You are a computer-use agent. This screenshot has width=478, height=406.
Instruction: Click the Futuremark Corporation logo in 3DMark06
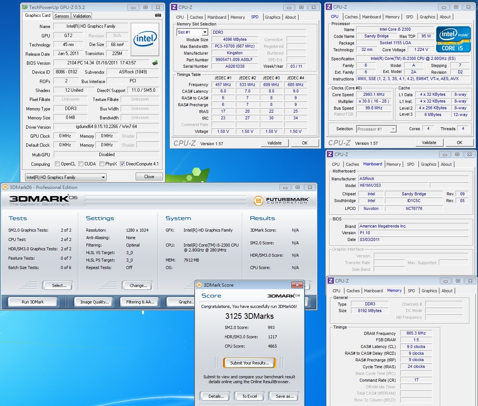pos(281,201)
